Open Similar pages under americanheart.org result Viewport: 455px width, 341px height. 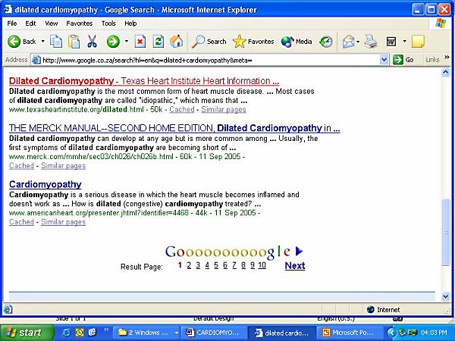coord(63,222)
